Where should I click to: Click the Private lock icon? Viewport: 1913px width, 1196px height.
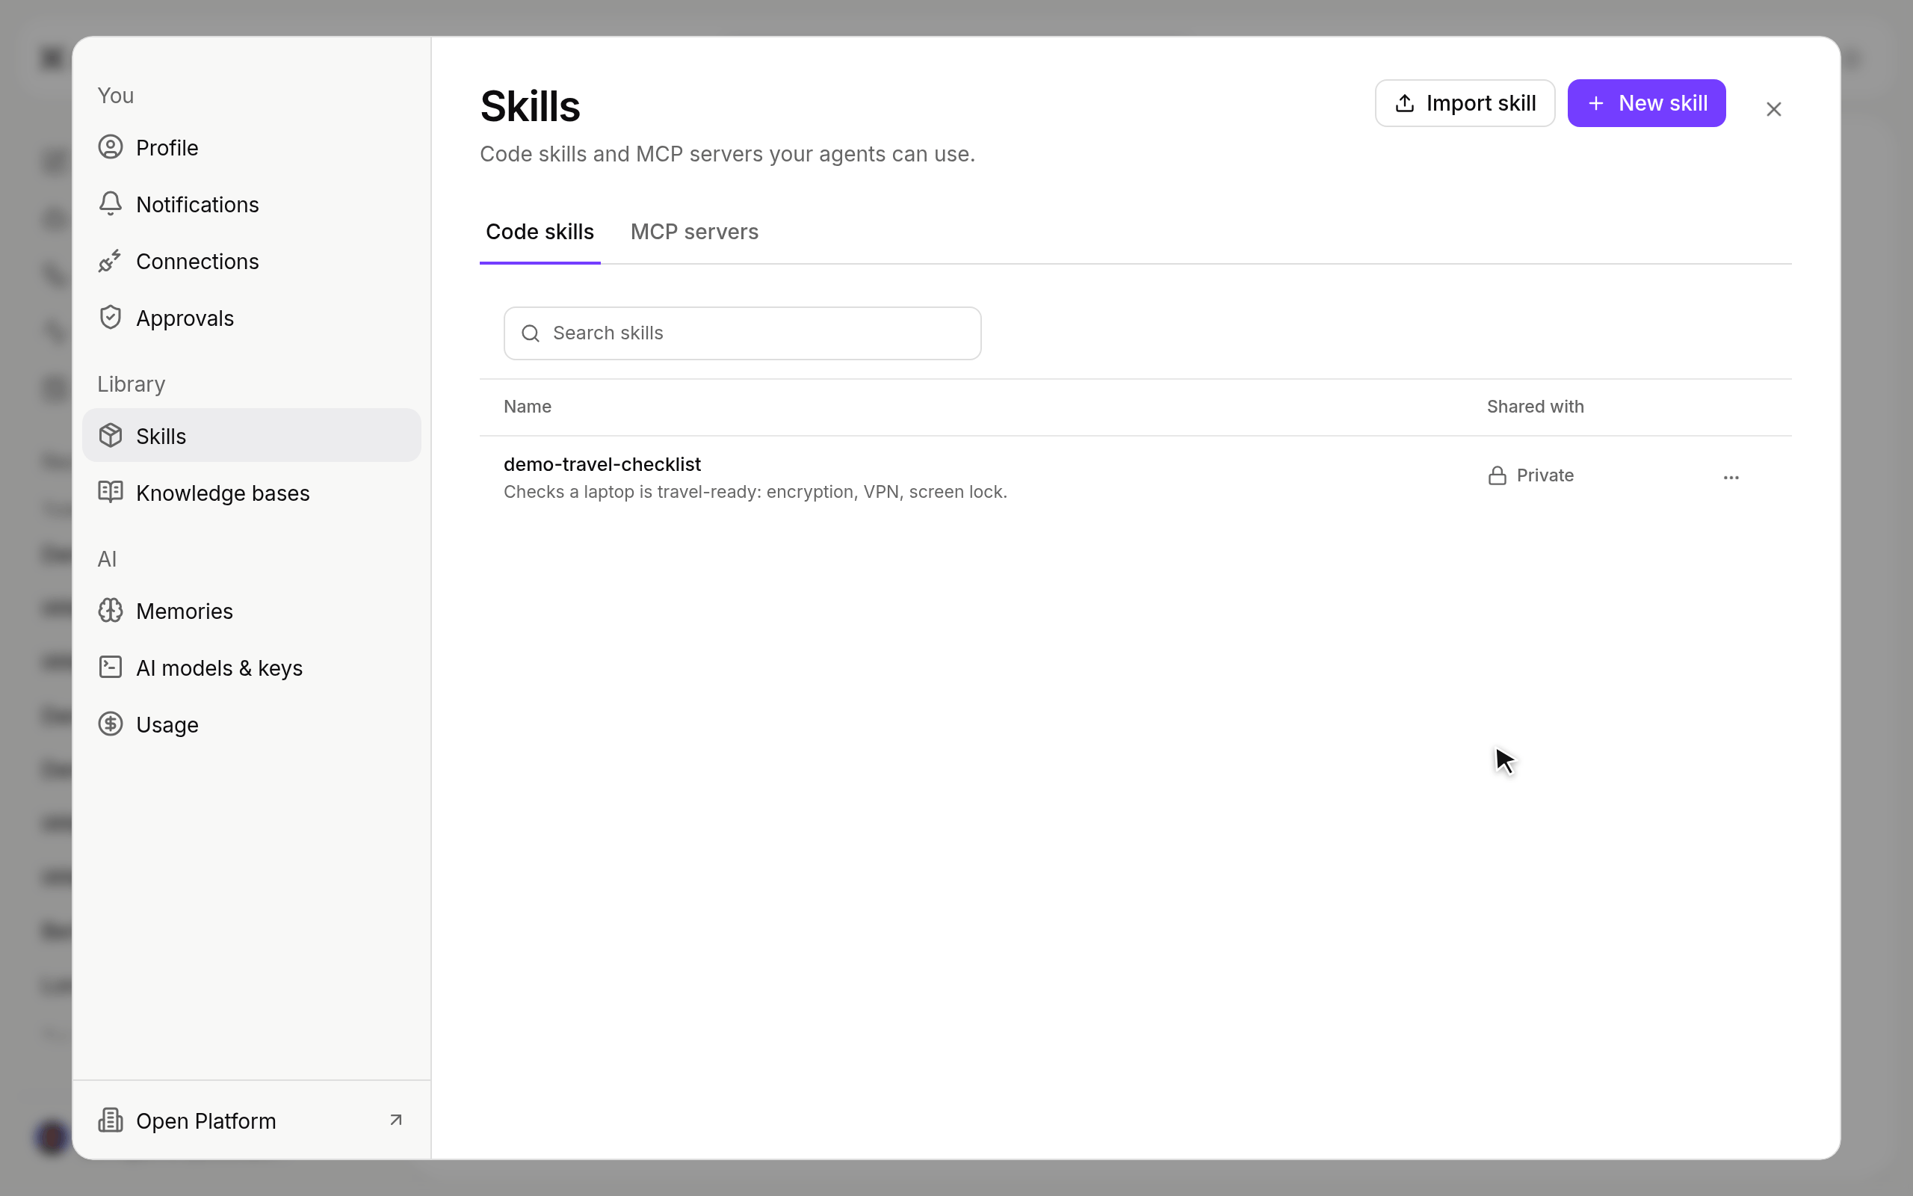[x=1498, y=475]
